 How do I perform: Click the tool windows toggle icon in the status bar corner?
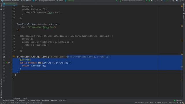[1, 103]
